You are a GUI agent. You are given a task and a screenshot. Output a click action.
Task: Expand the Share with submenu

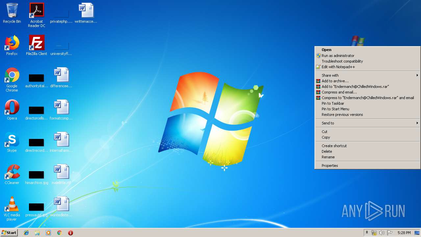[367, 75]
